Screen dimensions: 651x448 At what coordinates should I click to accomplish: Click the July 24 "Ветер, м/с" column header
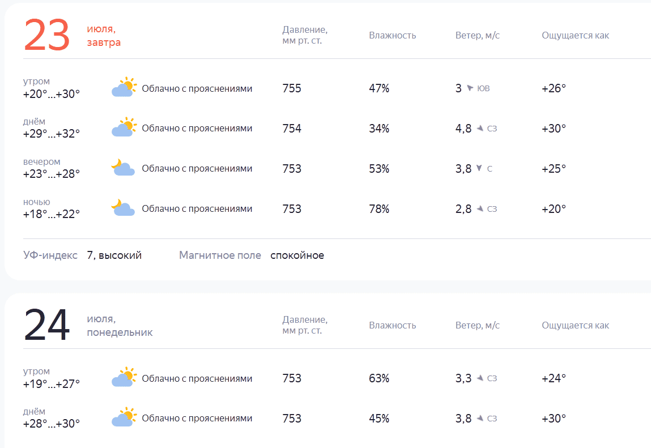coord(477,325)
